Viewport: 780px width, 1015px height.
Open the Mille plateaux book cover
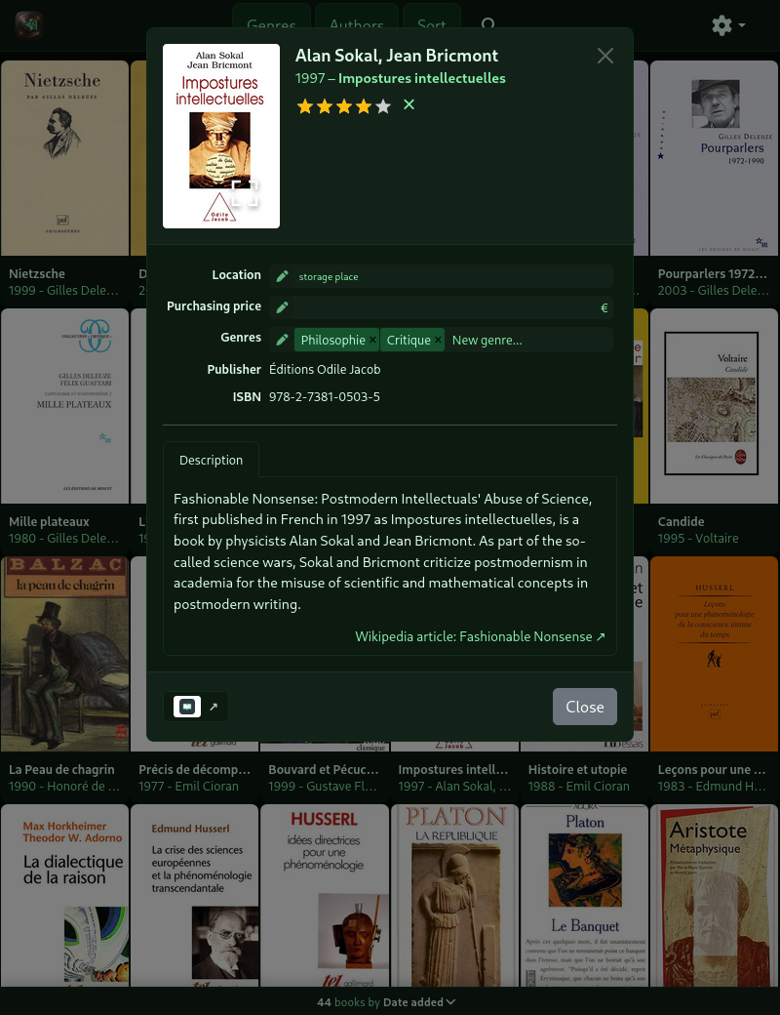(x=64, y=406)
